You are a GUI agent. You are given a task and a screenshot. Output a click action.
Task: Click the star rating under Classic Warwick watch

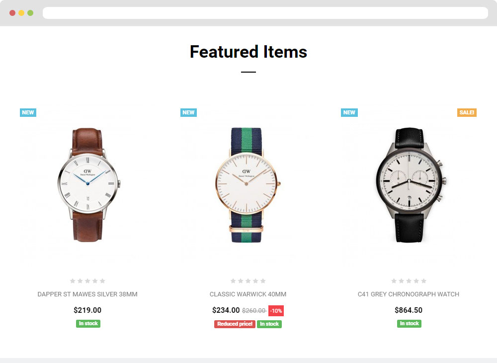tap(248, 281)
